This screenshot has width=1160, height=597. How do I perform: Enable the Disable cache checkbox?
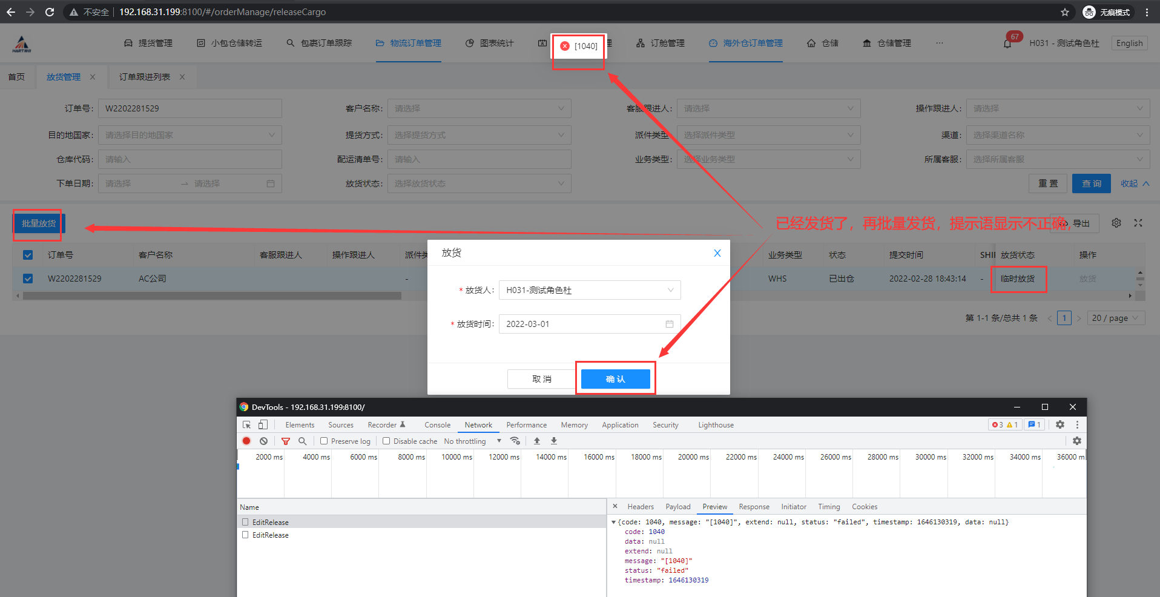pyautogui.click(x=386, y=441)
